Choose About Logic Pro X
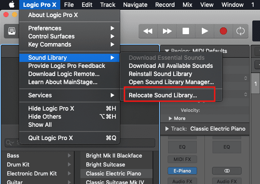The height and width of the screenshot is (184, 260). [69, 15]
